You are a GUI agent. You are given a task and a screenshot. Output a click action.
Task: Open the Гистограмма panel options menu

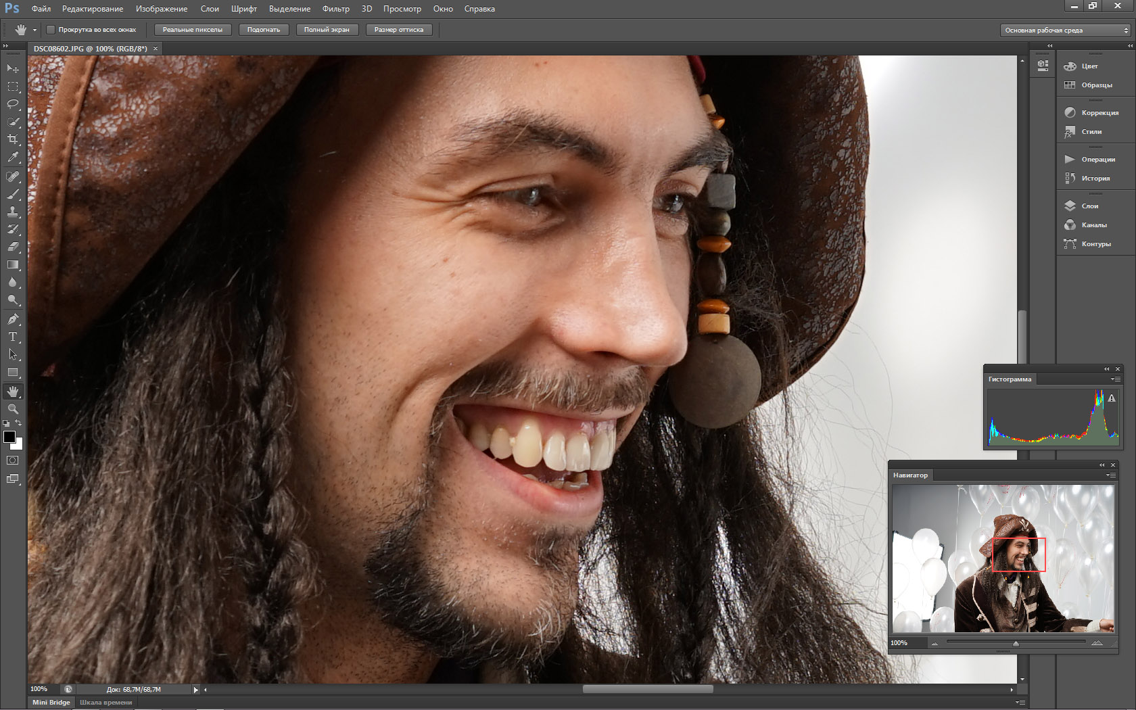(x=1115, y=379)
